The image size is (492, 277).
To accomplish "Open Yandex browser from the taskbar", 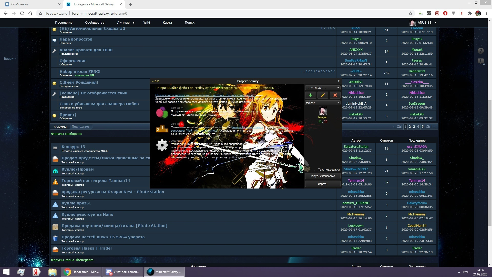I will (36, 272).
